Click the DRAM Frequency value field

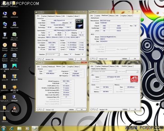tap(66, 81)
